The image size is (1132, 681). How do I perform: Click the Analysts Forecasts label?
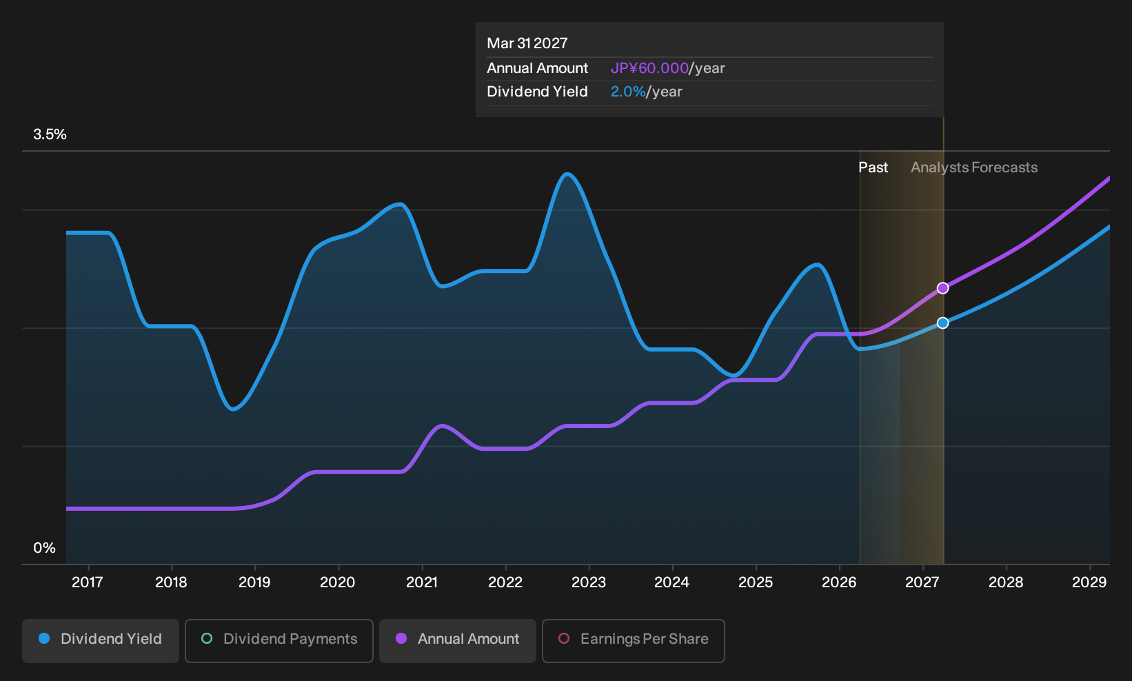[974, 167]
